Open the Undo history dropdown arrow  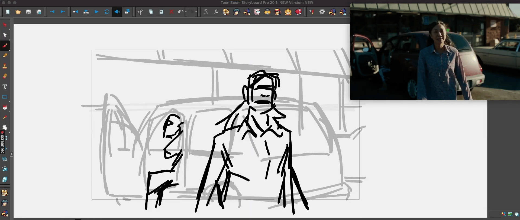click(186, 12)
